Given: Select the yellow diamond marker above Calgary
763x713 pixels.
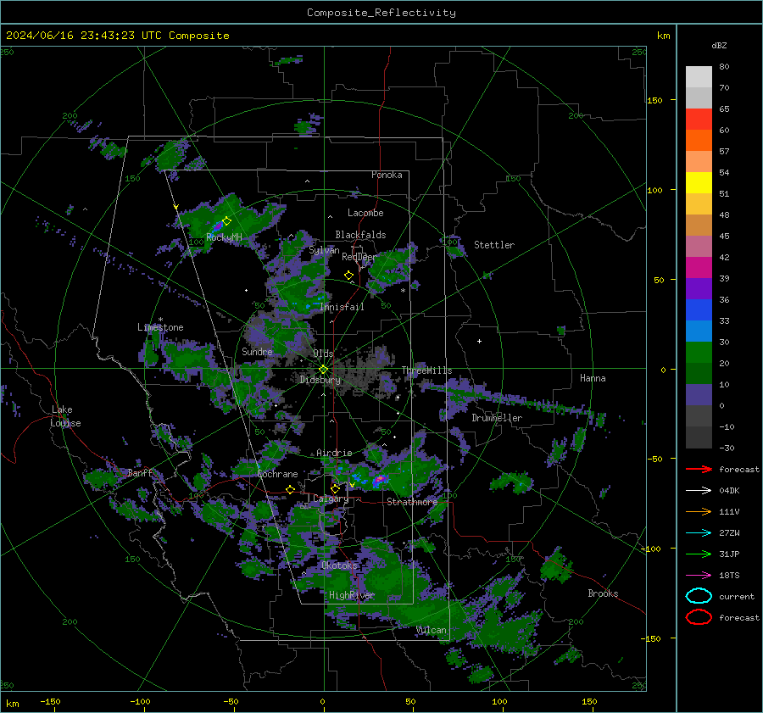Looking at the screenshot, I should (x=335, y=488).
